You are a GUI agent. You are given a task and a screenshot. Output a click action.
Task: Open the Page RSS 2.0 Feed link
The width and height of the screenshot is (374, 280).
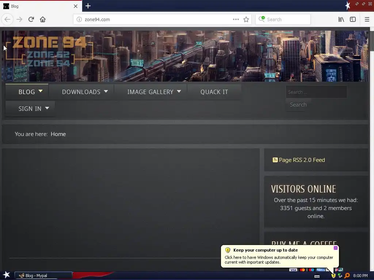302,160
